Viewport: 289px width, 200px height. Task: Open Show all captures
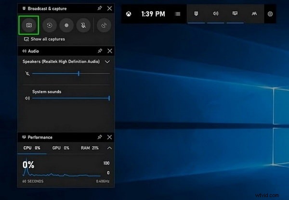coord(44,39)
